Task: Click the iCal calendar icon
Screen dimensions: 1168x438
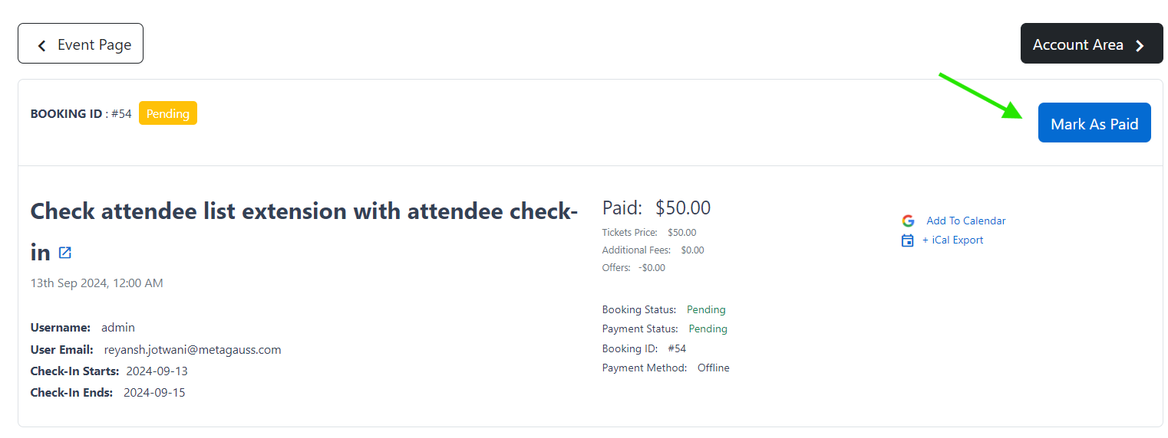Action: [x=908, y=240]
